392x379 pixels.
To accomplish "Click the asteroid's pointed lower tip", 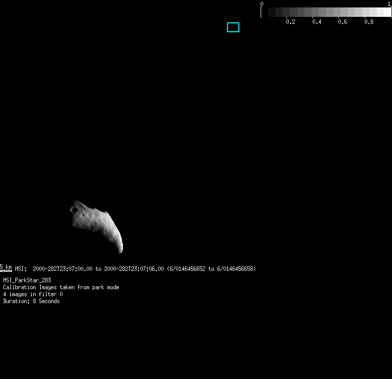I will point(120,251).
